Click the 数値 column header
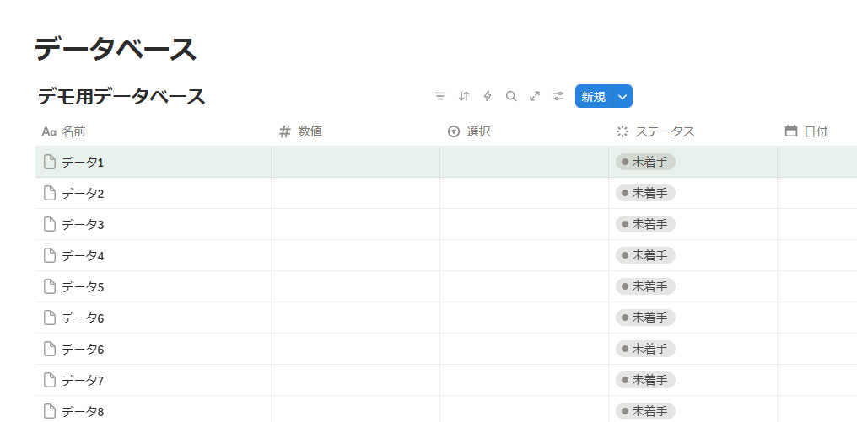This screenshot has width=857, height=422. pos(310,131)
